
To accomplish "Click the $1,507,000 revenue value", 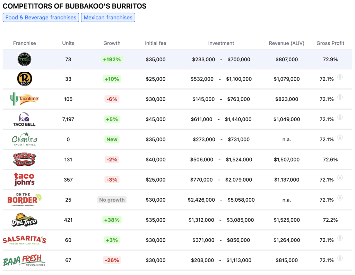I will [x=286, y=159].
